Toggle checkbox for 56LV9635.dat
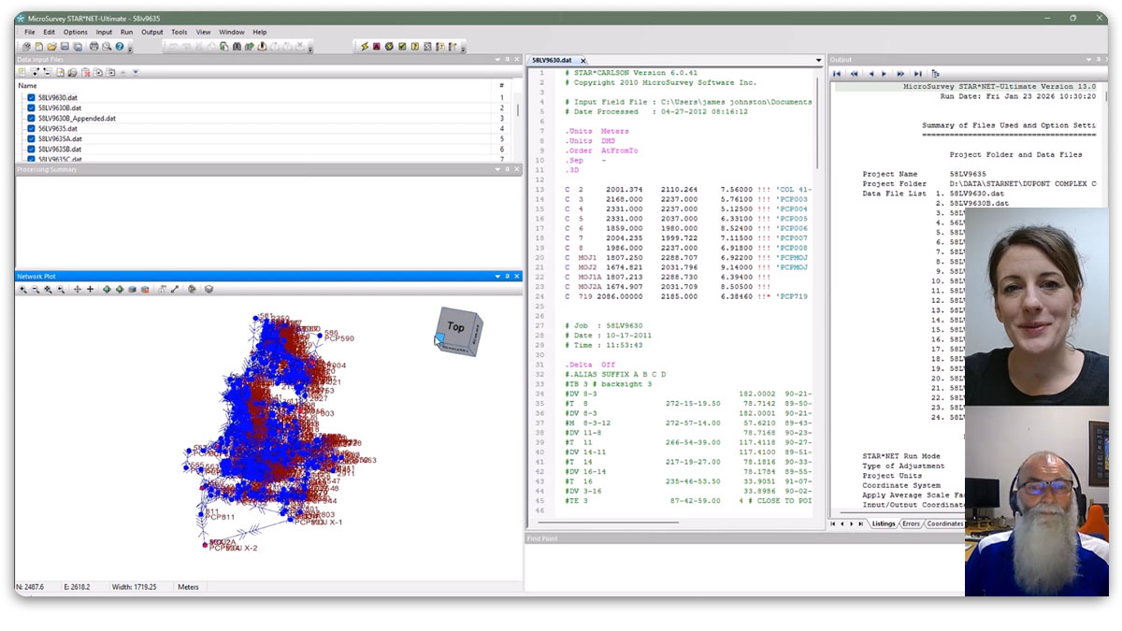Image resolution: width=1122 pixels, height=631 pixels. pyautogui.click(x=31, y=129)
